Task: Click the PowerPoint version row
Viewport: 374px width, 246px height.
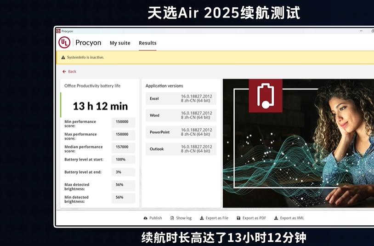Action: [181, 132]
